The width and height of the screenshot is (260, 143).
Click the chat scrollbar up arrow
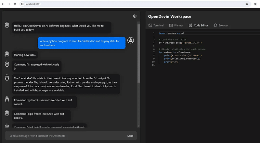pos(139,23)
